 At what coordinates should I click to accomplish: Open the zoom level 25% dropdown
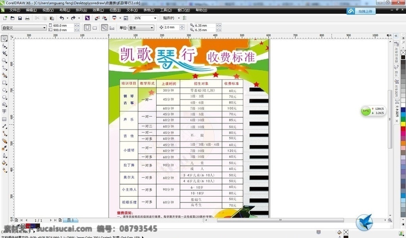pyautogui.click(x=155, y=18)
